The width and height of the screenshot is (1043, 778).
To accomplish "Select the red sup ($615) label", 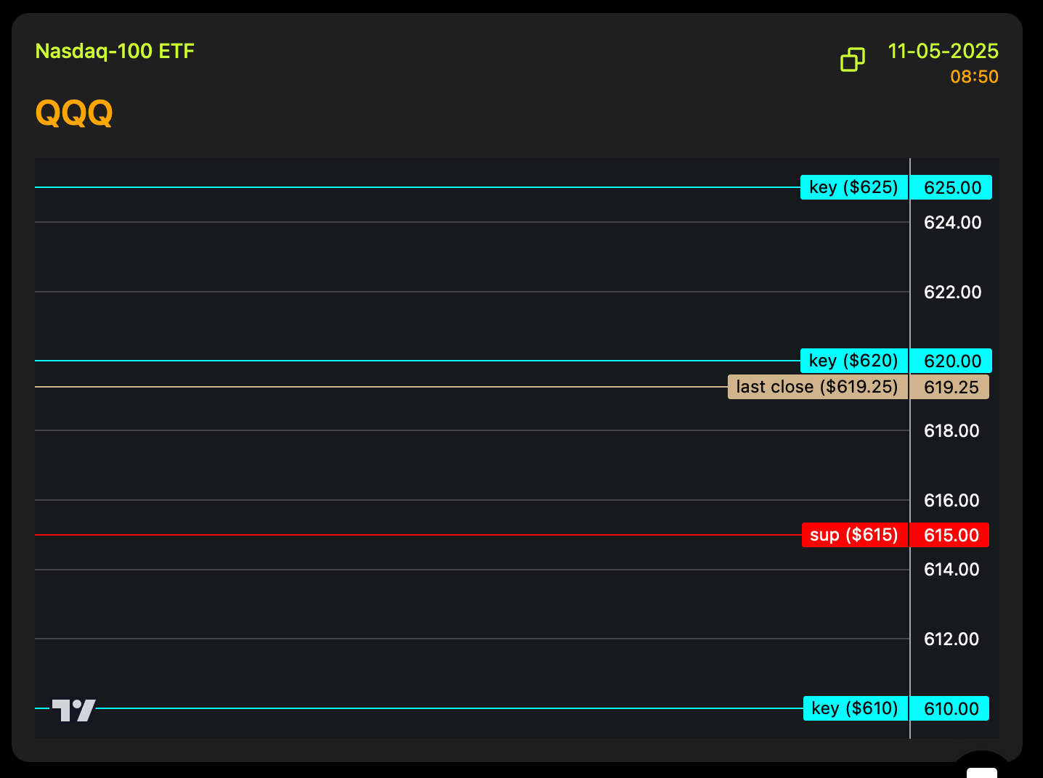I will tap(854, 535).
